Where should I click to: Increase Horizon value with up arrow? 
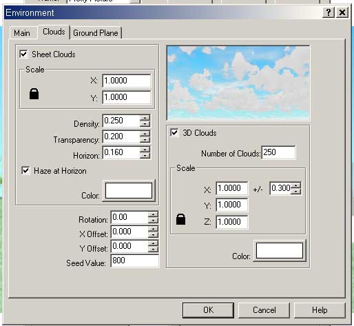click(x=145, y=150)
